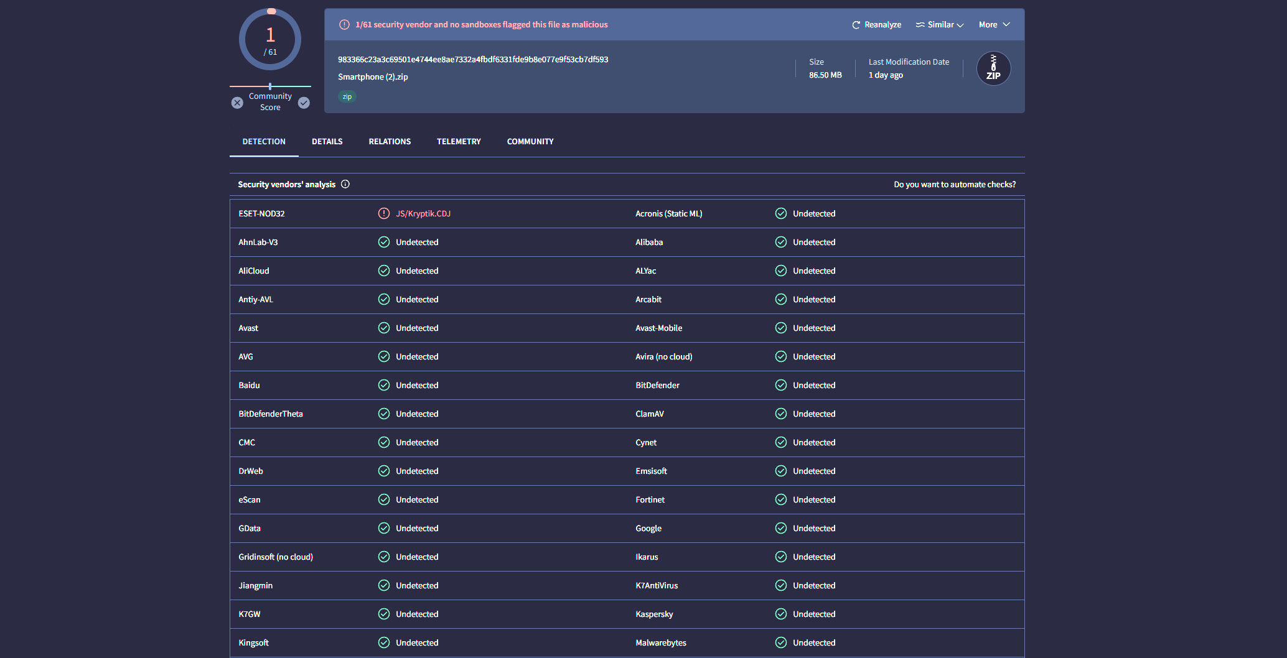The image size is (1287, 658).
Task: Click the BitDefenderTheta undetected check icon
Action: point(384,414)
